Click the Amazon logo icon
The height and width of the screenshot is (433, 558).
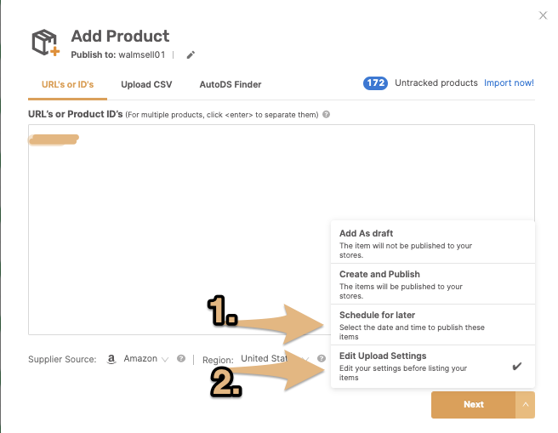point(111,359)
